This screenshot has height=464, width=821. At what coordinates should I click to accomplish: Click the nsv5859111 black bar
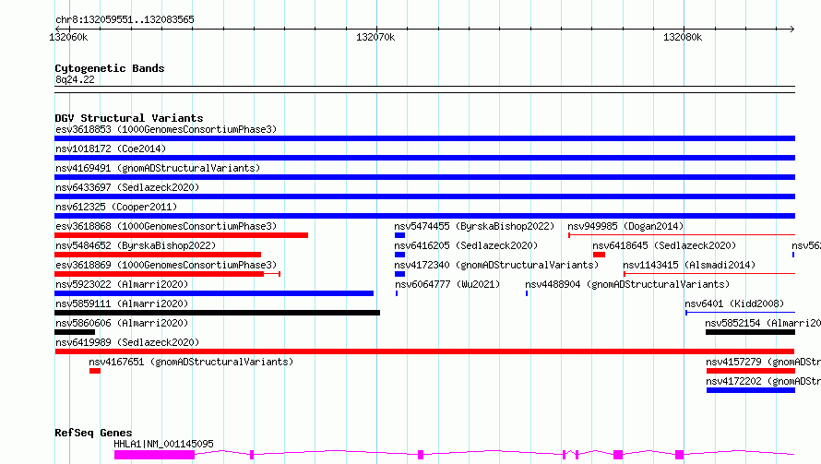(x=218, y=313)
